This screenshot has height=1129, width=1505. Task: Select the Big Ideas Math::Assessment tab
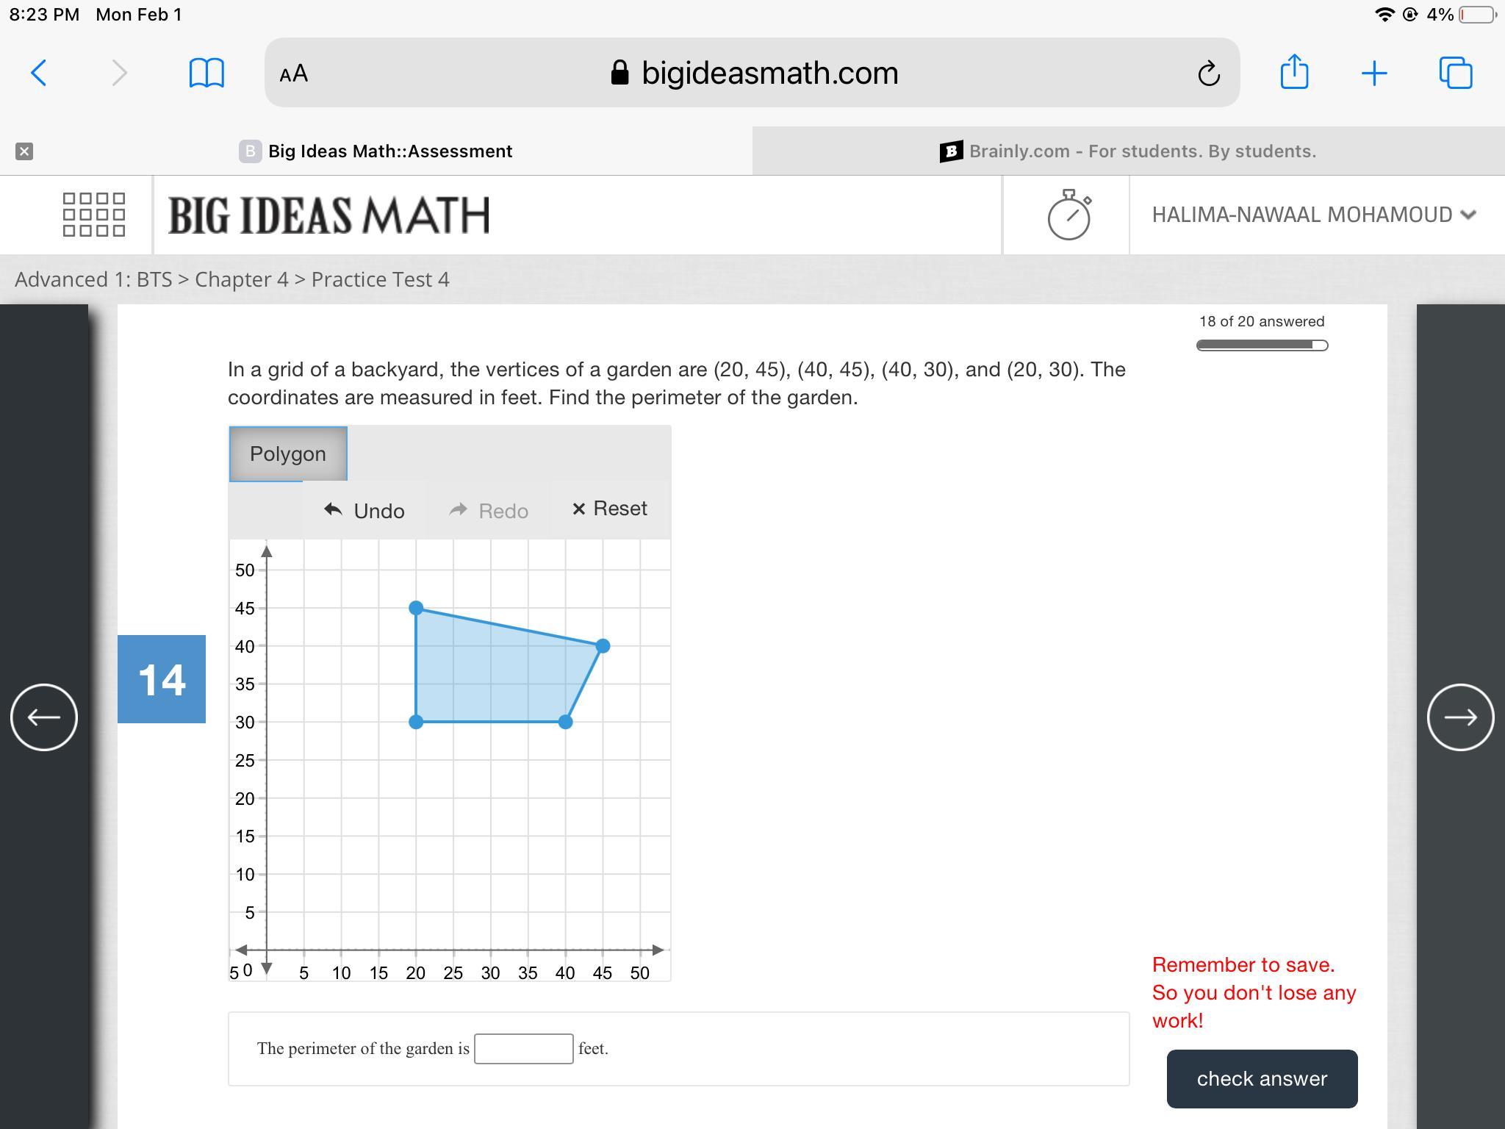pyautogui.click(x=389, y=151)
